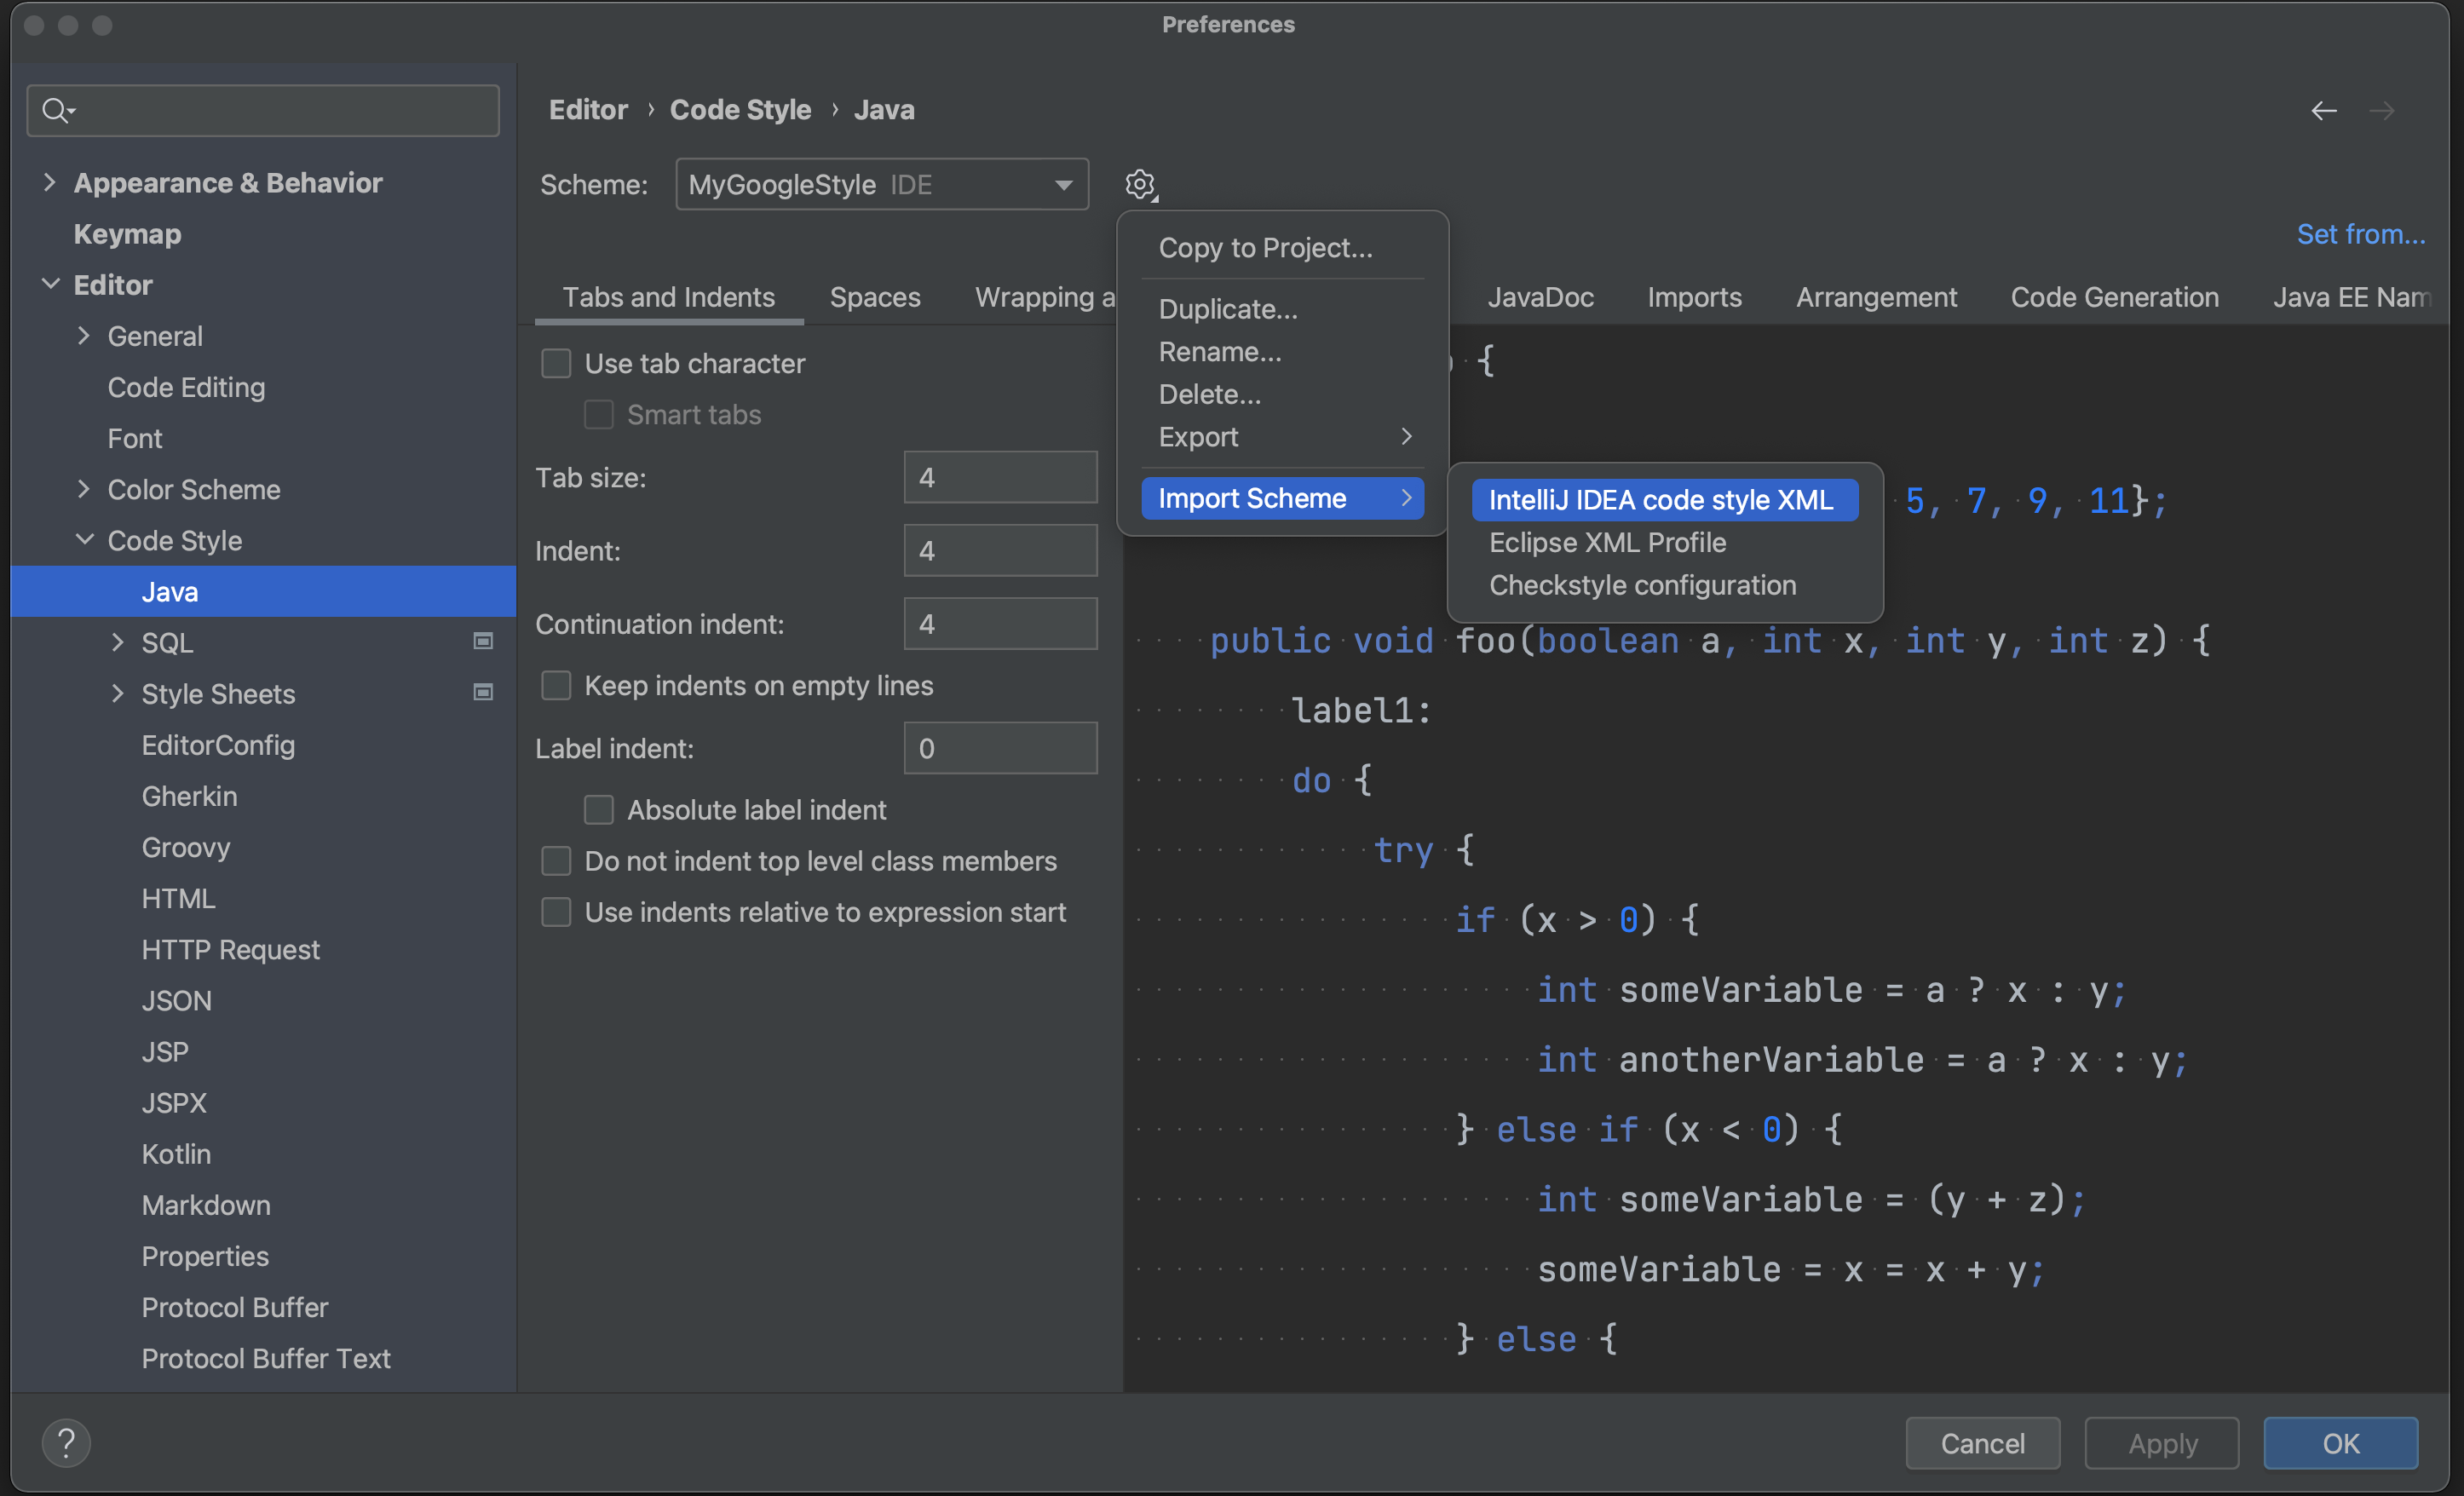
Task: Click the help question mark icon
Action: pos(66,1442)
